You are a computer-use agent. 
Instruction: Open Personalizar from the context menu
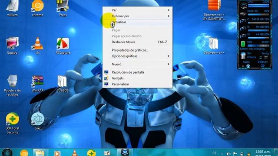click(137, 84)
